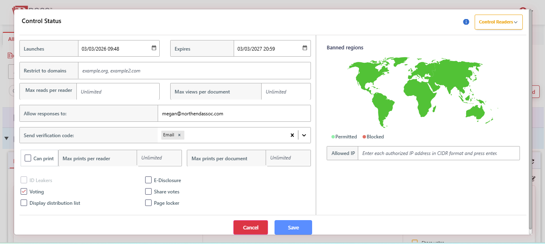Tick the Share votes checkbox
Screen dimensions: 545x244
click(x=148, y=192)
